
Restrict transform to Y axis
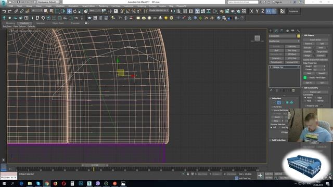pyautogui.click(x=257, y=11)
